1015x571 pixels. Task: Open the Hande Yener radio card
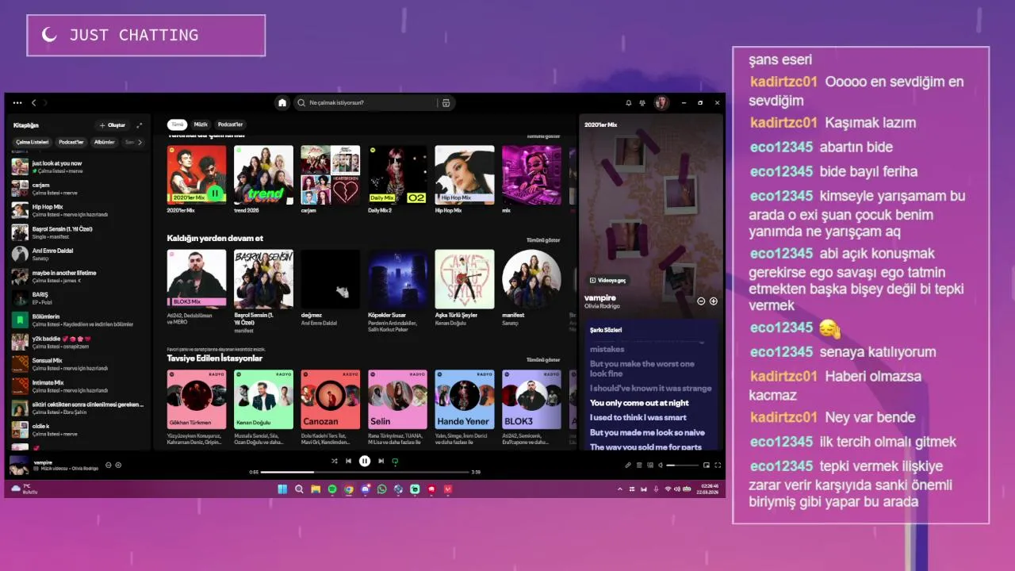click(x=464, y=407)
